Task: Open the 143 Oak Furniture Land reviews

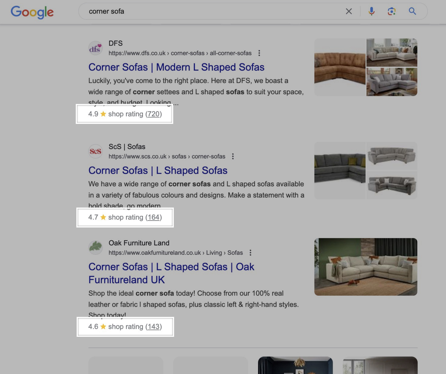Action: 154,326
